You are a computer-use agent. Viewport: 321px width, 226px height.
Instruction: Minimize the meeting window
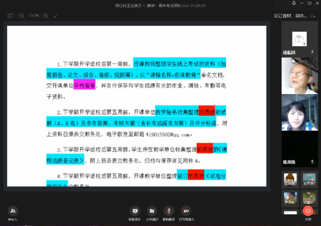[x=302, y=3]
